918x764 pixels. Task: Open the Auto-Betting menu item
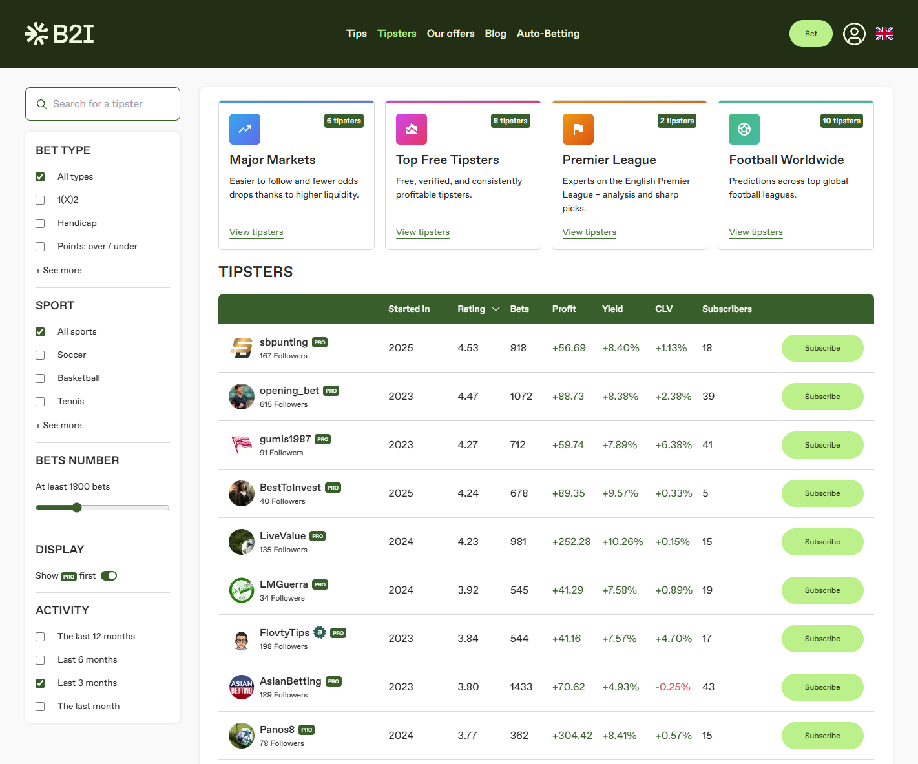point(548,34)
